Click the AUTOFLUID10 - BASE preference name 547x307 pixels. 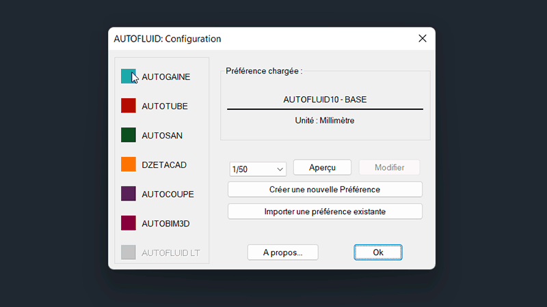point(325,100)
